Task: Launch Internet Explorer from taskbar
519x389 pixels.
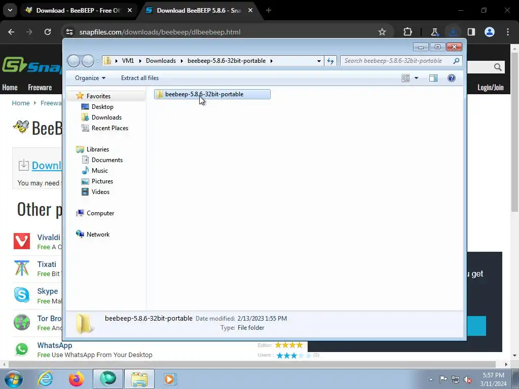Action: click(45, 379)
